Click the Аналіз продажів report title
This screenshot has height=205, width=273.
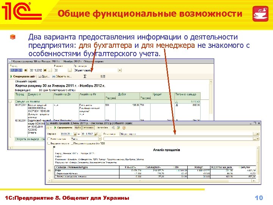[166, 150]
